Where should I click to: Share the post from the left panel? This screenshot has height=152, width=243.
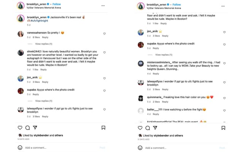pos(35,128)
